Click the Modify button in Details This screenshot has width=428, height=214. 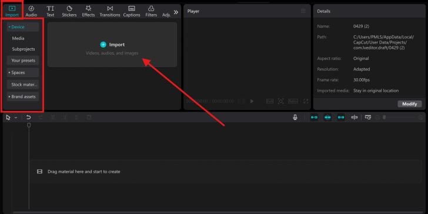point(409,104)
